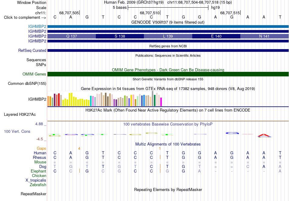Select the Human alignment row label

point(40,153)
